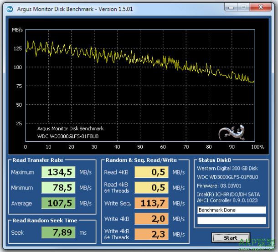This screenshot has width=278, height=252.
Task: Click Read 4kB 64 Threads value box
Action: [x=152, y=188]
